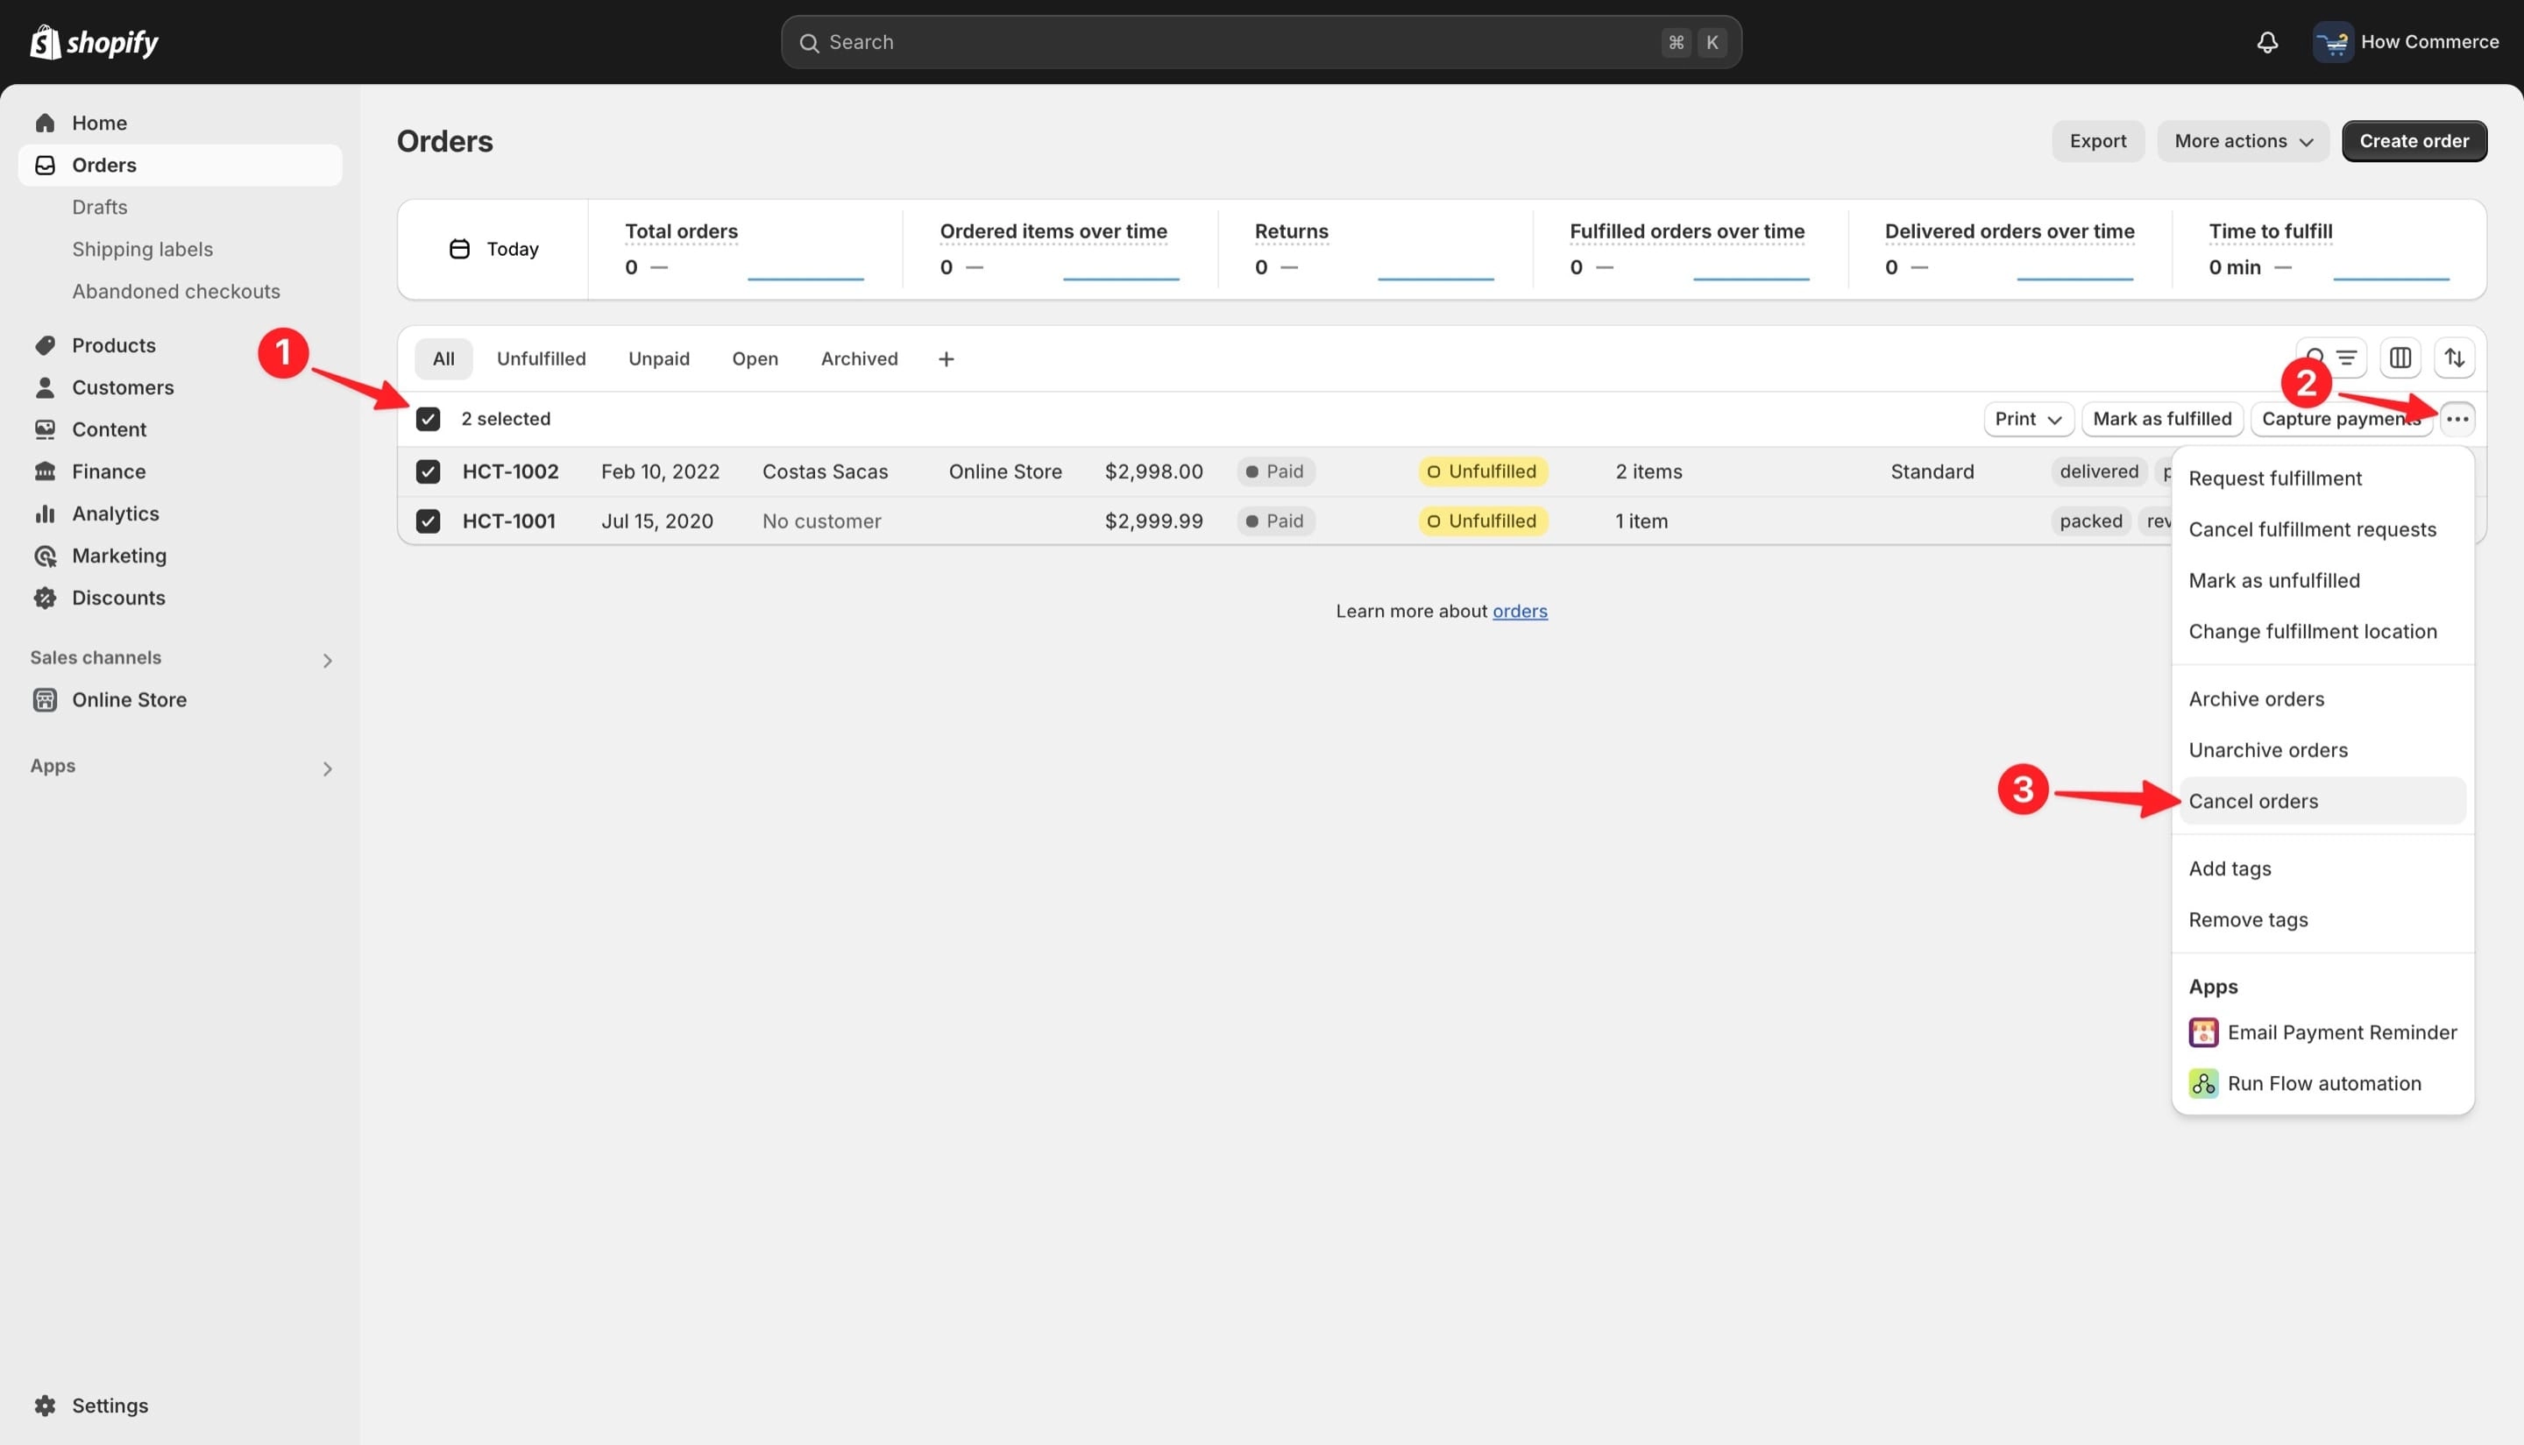
Task: Choose Archive orders from the menu
Action: coord(2322,698)
